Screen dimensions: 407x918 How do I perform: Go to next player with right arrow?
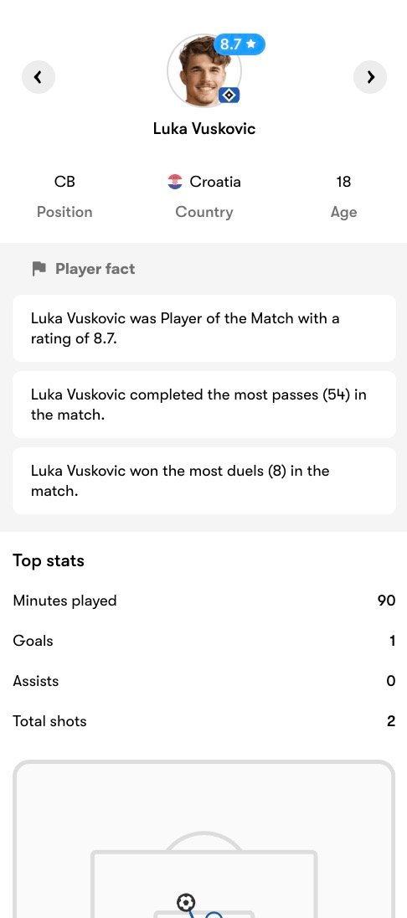click(x=370, y=77)
